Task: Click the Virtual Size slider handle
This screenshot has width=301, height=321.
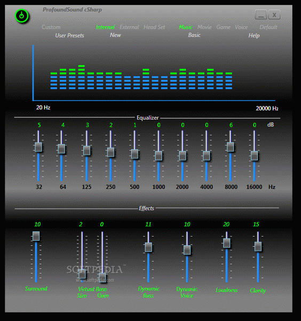Action: coord(82,274)
